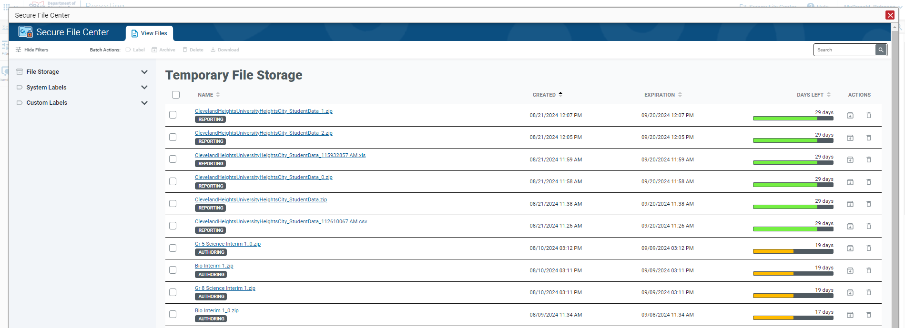Image resolution: width=905 pixels, height=328 pixels.
Task: Click the Download batch action
Action: click(x=225, y=50)
